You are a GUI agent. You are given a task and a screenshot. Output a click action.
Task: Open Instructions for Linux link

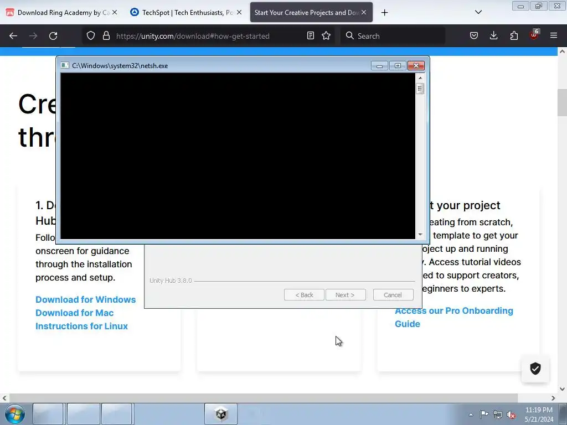click(82, 326)
